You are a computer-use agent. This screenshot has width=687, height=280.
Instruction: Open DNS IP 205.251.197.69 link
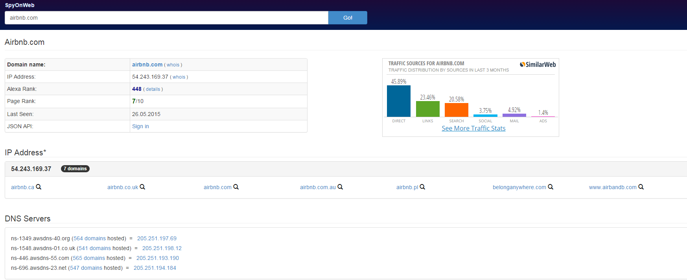(157, 238)
